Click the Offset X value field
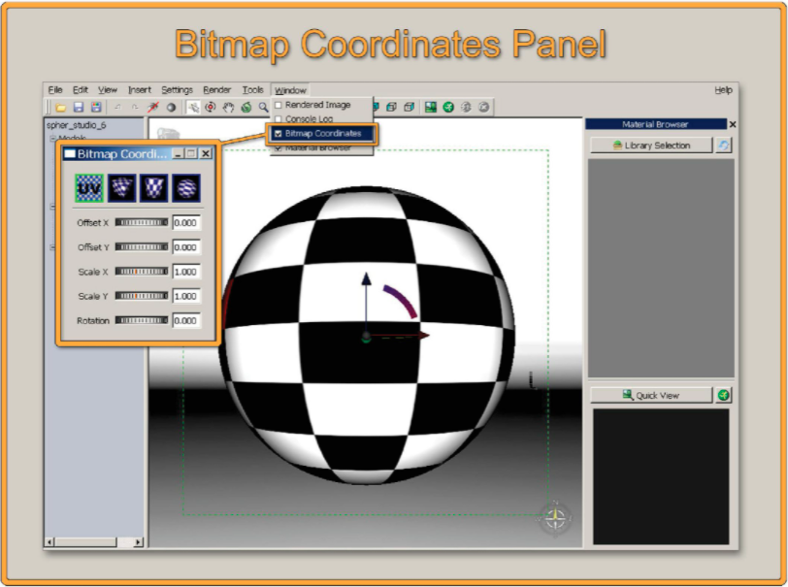This screenshot has width=788, height=587. pyautogui.click(x=186, y=222)
